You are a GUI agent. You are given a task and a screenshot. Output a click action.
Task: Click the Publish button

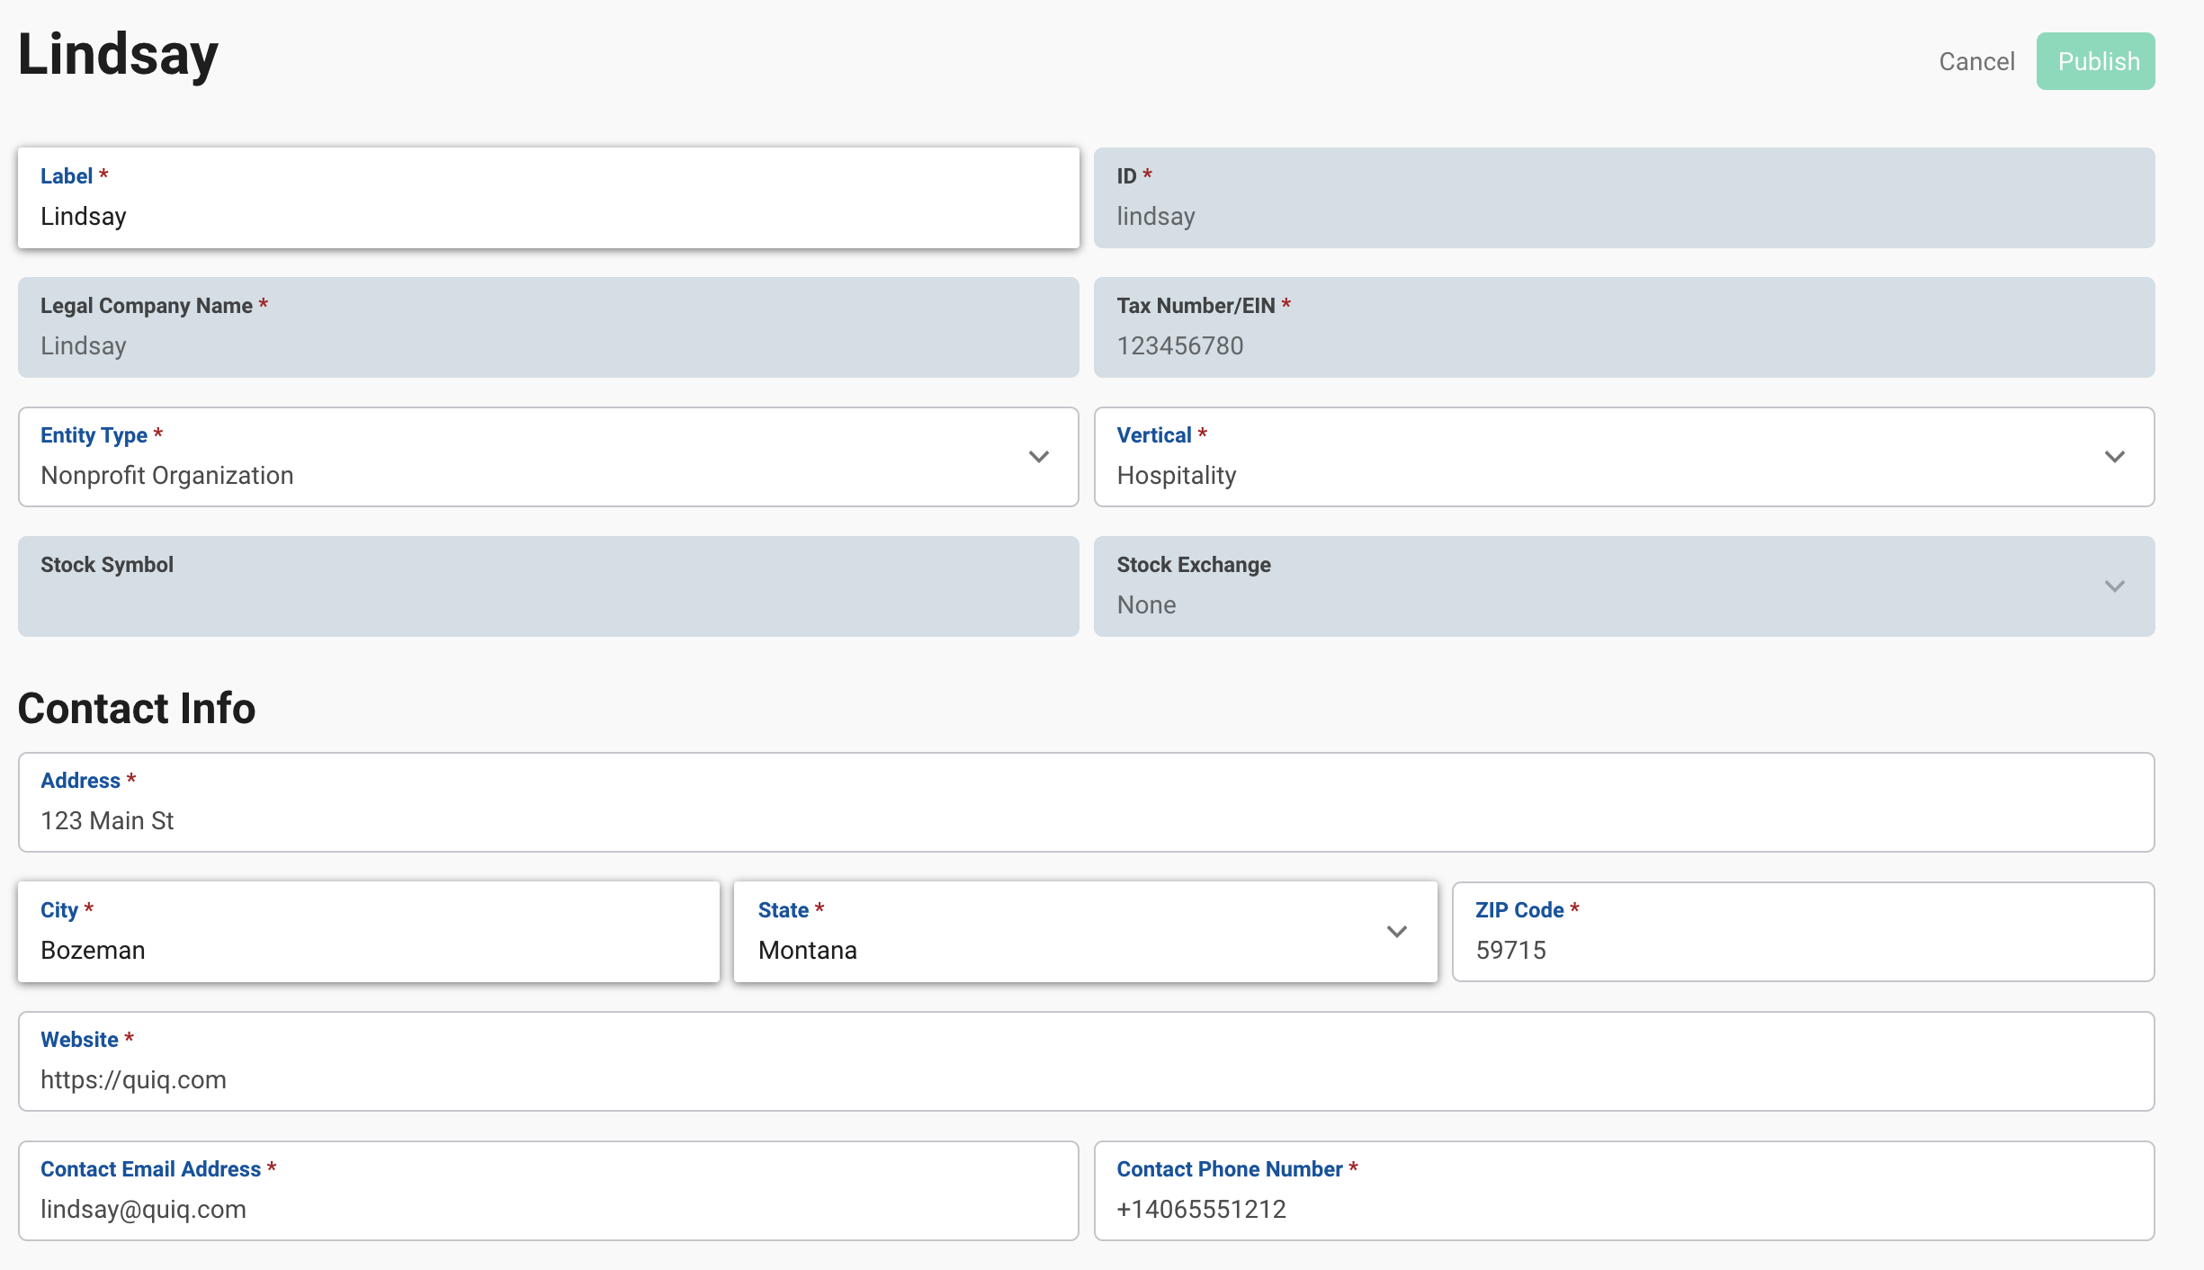pyautogui.click(x=2094, y=61)
